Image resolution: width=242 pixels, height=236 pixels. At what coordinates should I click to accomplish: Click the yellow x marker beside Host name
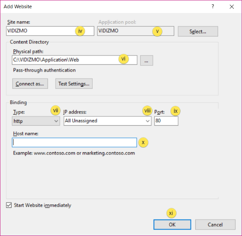[143, 142]
